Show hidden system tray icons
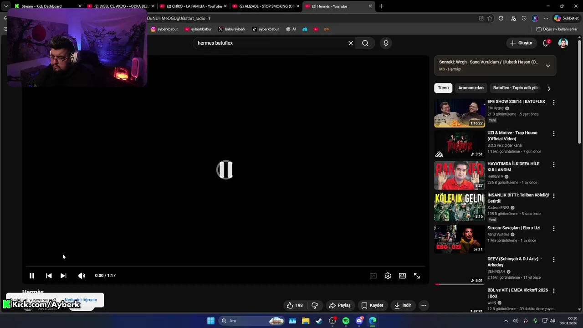The width and height of the screenshot is (583, 328). point(506,321)
